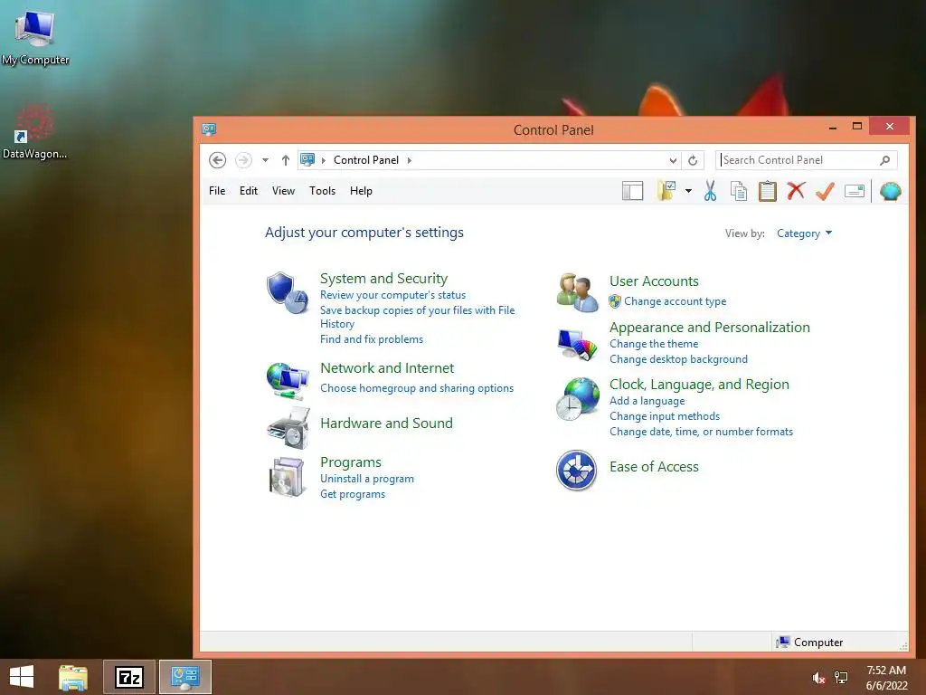Open Clock, Language, and Region category
Screen dimensions: 926x695
699,385
